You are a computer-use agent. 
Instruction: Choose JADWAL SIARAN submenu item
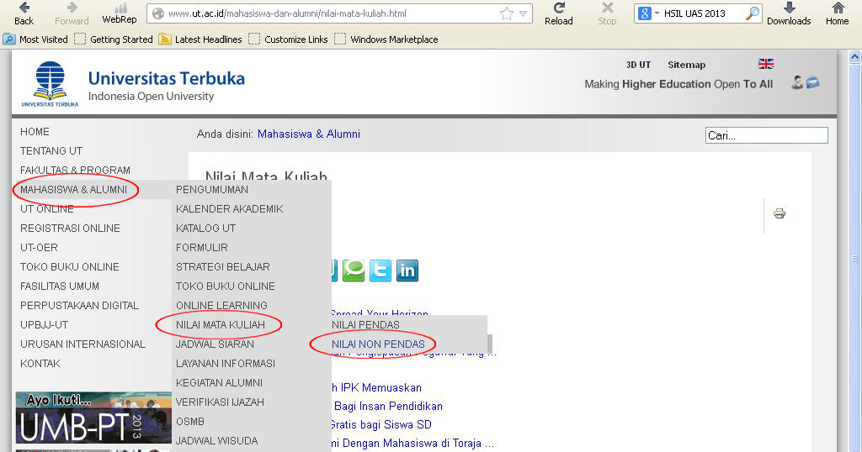point(215,344)
